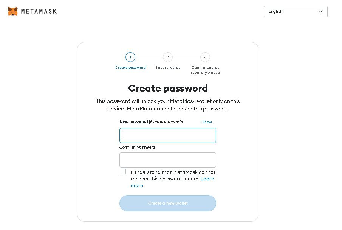
Task: Click the 'New password (8 characters min)' label
Action: 152,122
